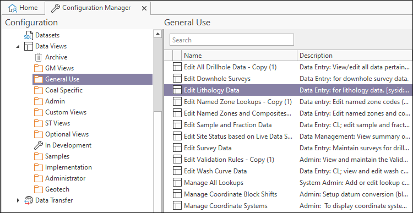The height and width of the screenshot is (213, 413).
Task: Open the Datasets tree item
Action: click(x=47, y=35)
